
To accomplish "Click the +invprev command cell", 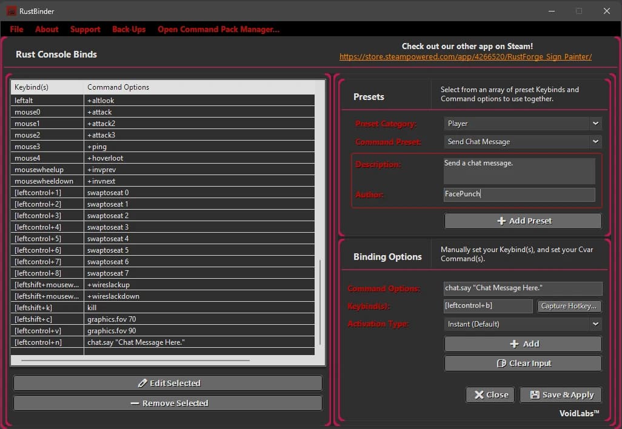I will point(199,169).
